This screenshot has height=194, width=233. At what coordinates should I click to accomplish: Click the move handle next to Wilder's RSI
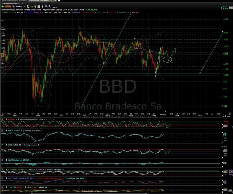point(6,145)
